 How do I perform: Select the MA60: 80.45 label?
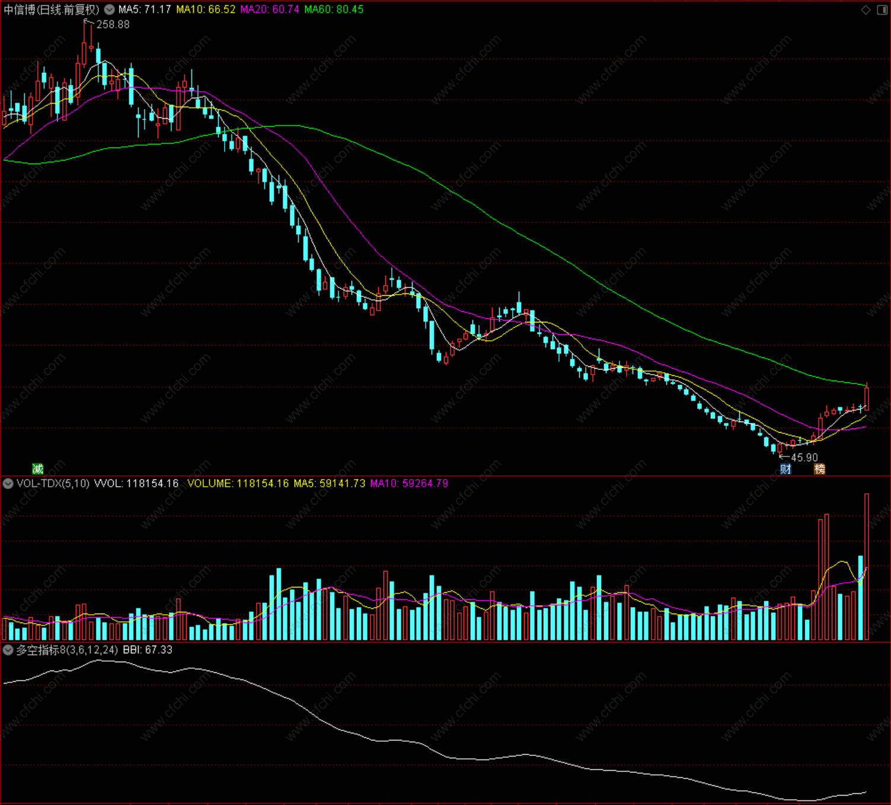[x=334, y=9]
